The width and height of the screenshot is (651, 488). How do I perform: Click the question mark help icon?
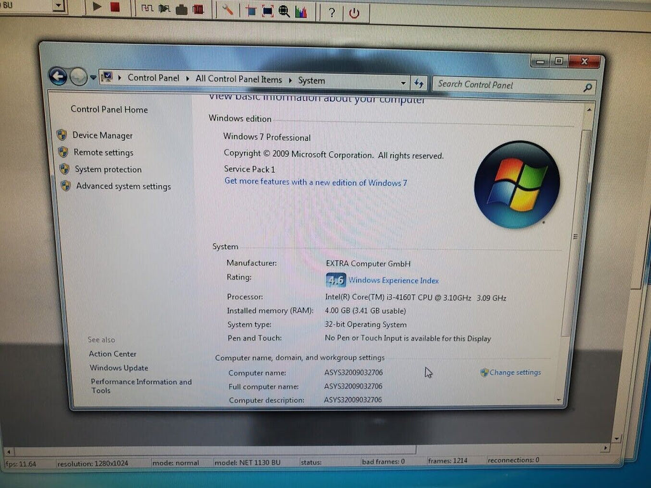pyautogui.click(x=331, y=13)
